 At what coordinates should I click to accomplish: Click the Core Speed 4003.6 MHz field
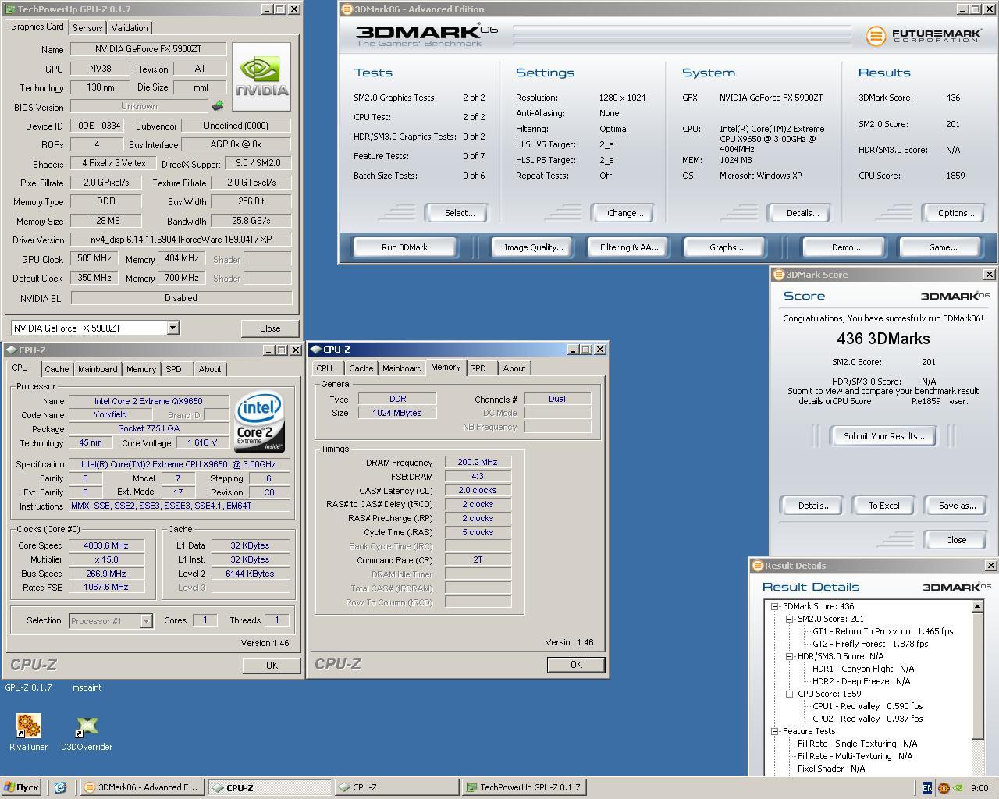106,545
